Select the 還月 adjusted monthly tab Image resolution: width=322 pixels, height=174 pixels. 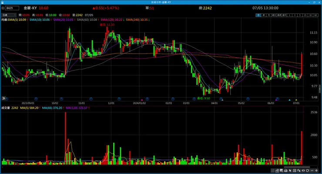click(284, 15)
